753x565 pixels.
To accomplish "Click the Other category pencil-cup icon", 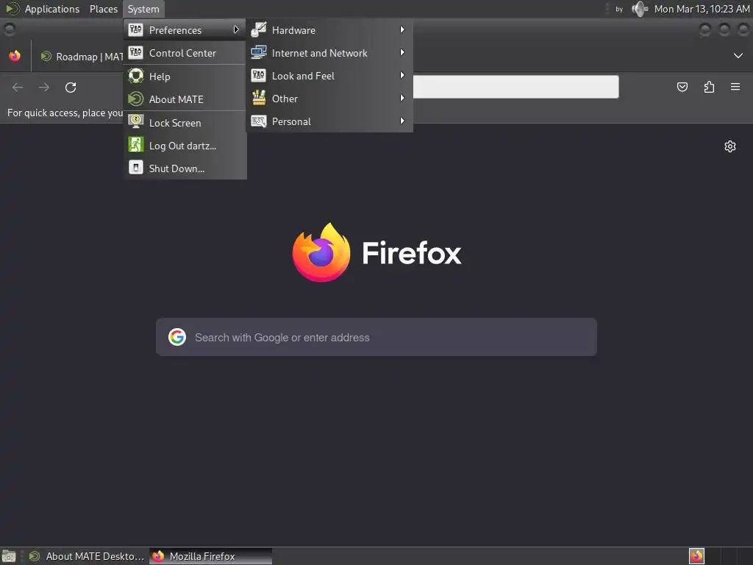I will point(259,98).
